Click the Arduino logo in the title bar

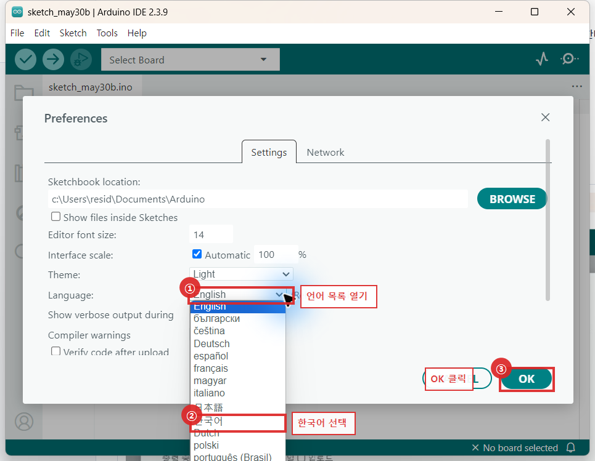(x=17, y=12)
